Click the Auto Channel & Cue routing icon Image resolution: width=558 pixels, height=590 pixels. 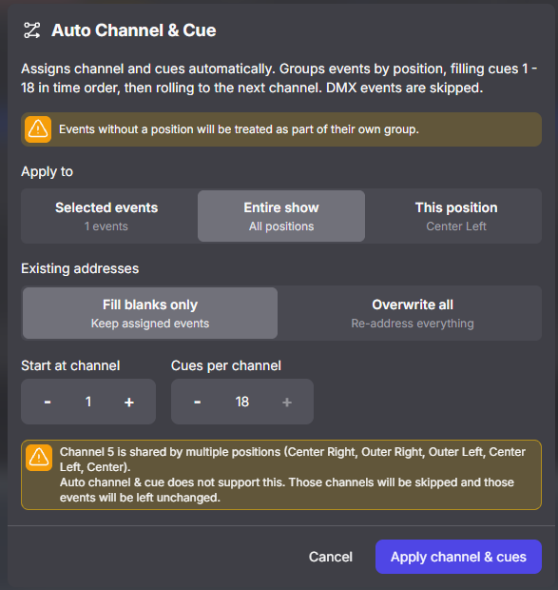click(32, 30)
